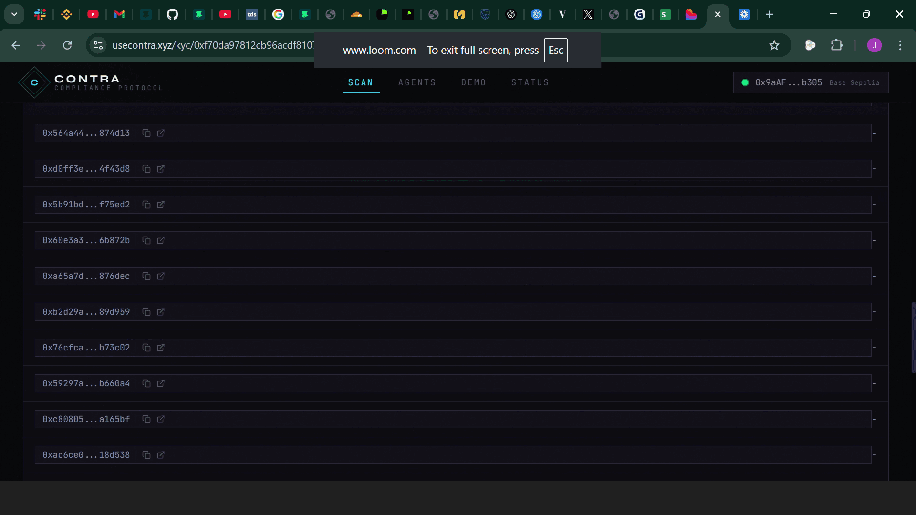Select address text 0x59297a...b660a4
Image resolution: width=916 pixels, height=515 pixels.
tap(86, 383)
